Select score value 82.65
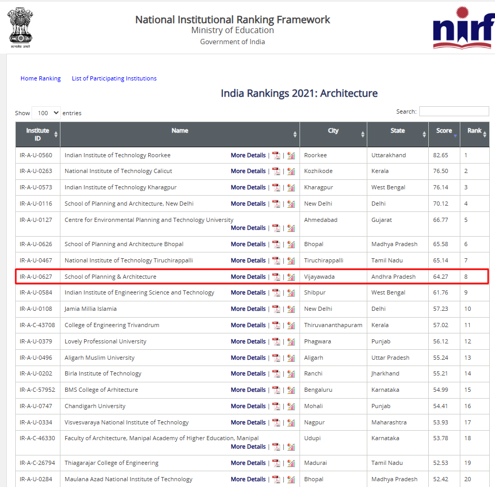The width and height of the screenshot is (495, 487). coord(440,155)
